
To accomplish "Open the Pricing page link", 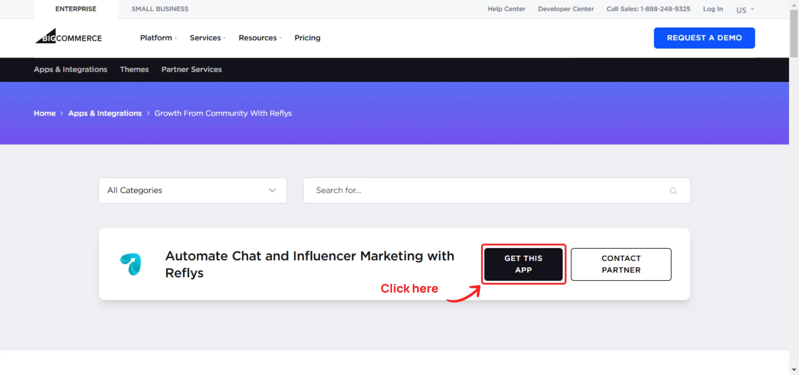I will point(307,38).
